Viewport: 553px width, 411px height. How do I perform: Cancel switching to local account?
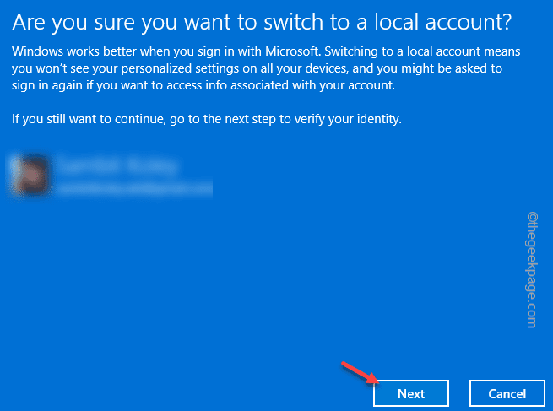coord(507,393)
